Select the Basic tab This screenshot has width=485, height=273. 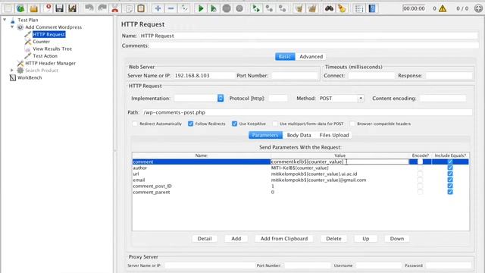pos(285,57)
